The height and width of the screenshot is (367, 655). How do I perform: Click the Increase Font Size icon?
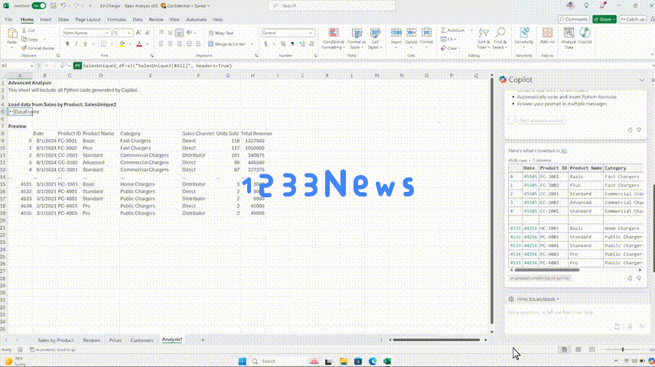138,33
